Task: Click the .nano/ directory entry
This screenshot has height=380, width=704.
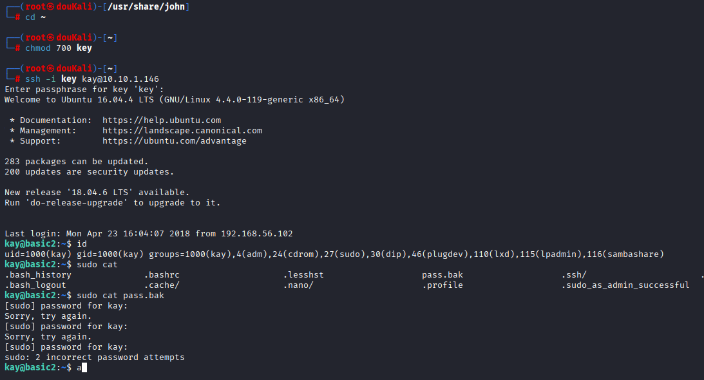Action: pyautogui.click(x=298, y=285)
